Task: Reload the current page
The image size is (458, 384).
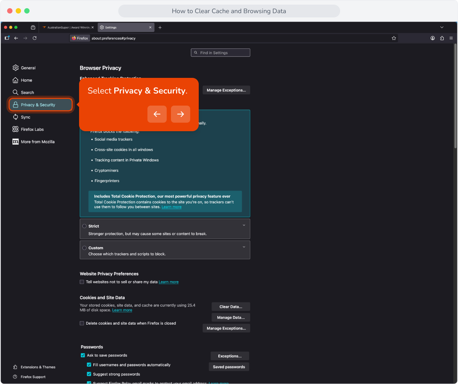Action: point(35,38)
